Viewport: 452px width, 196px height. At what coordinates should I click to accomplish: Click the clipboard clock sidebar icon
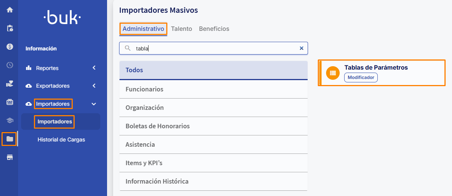click(x=10, y=28)
